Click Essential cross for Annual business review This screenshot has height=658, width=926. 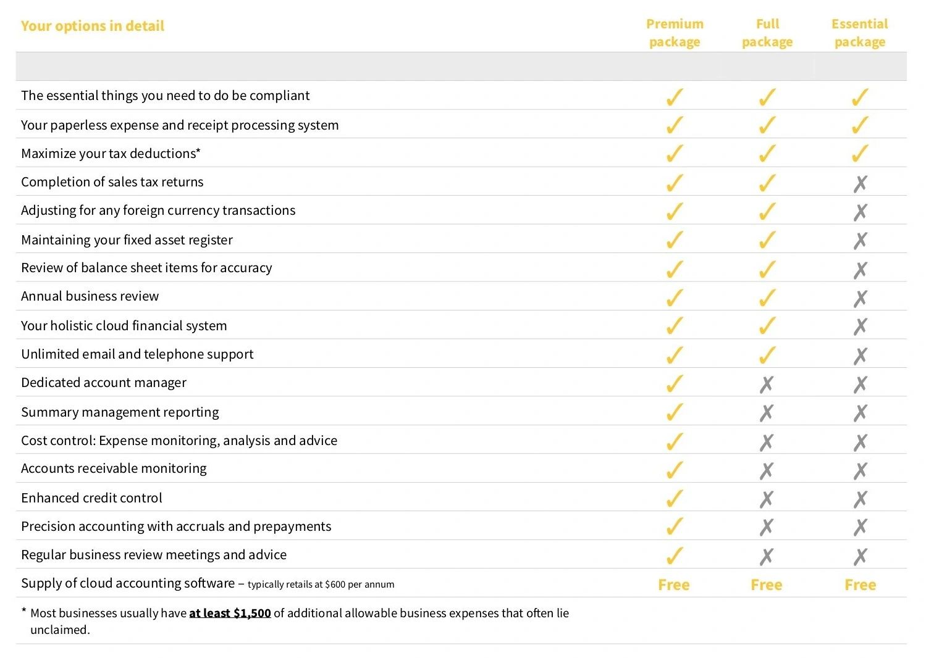[x=860, y=299]
